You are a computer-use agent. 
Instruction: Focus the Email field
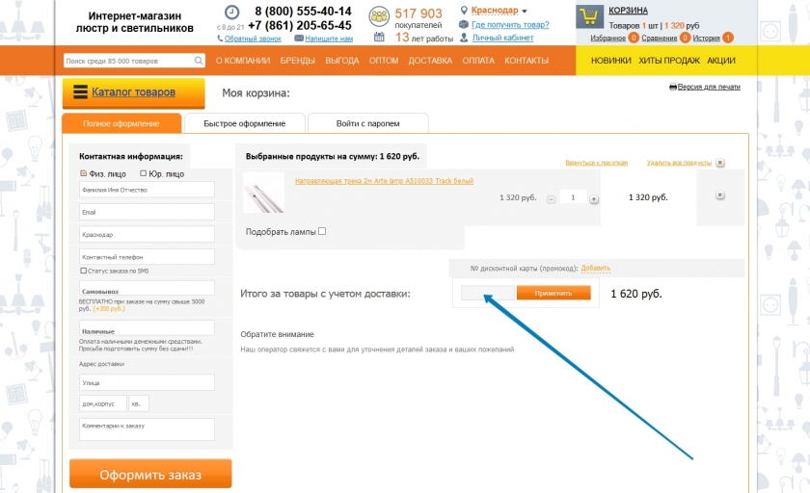pyautogui.click(x=147, y=212)
